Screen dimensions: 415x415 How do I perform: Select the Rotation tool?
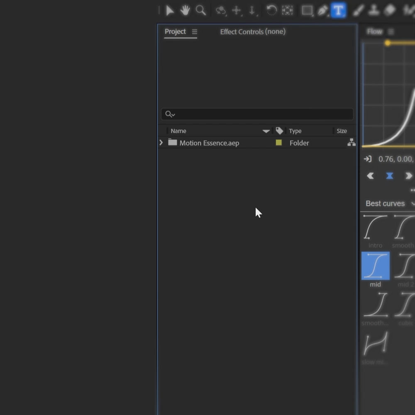(272, 10)
